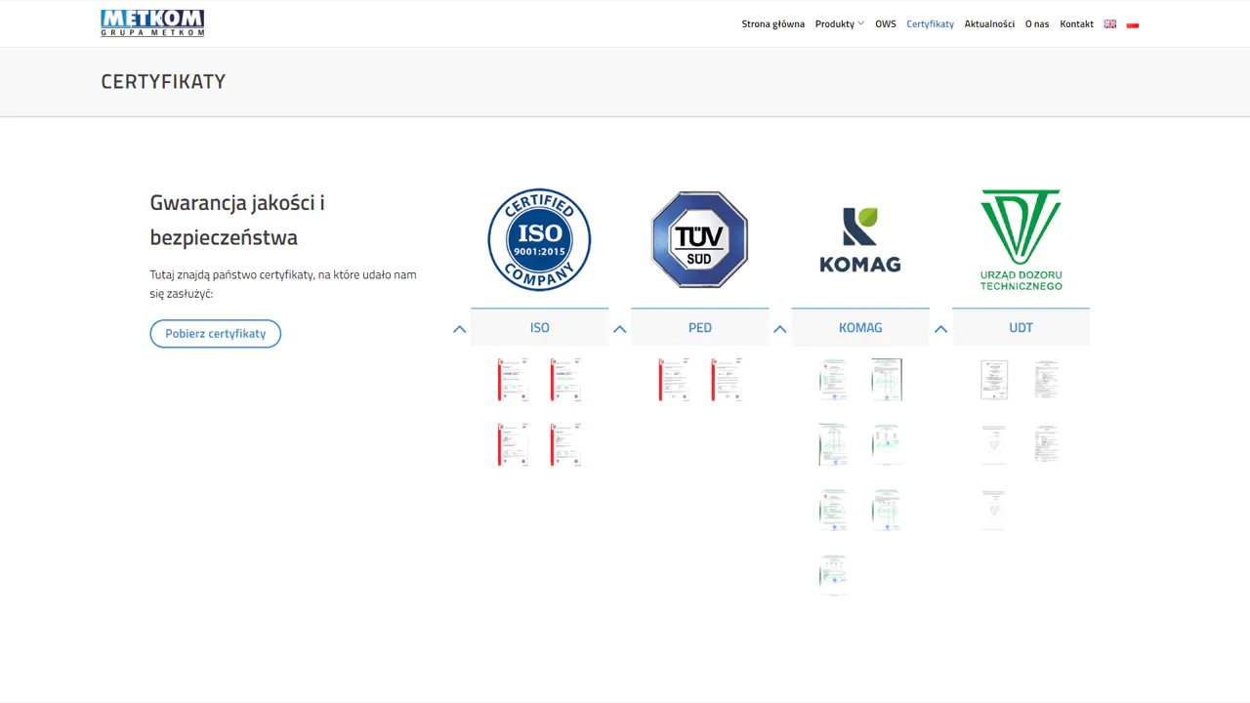
Task: Collapse the KOMAG section with its chevron
Action: click(x=780, y=329)
